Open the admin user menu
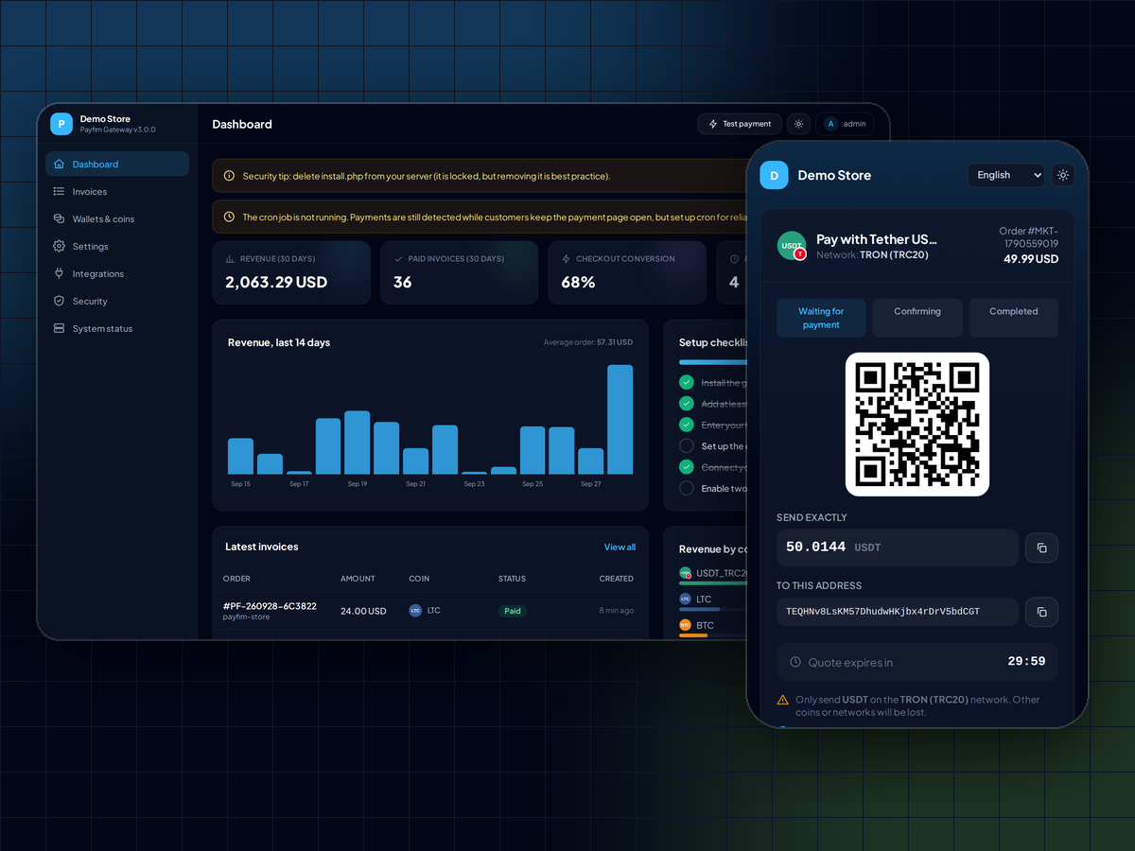This screenshot has height=851, width=1135. click(x=845, y=124)
